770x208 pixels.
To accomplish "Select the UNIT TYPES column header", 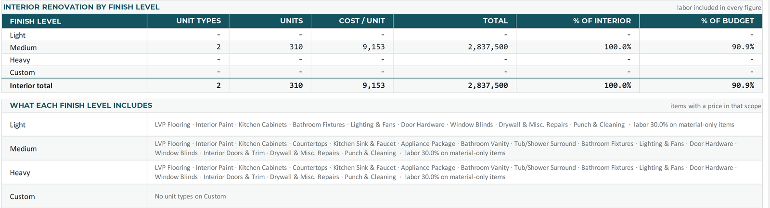I will (x=188, y=21).
